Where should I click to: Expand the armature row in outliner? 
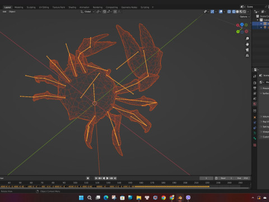click(x=261, y=24)
